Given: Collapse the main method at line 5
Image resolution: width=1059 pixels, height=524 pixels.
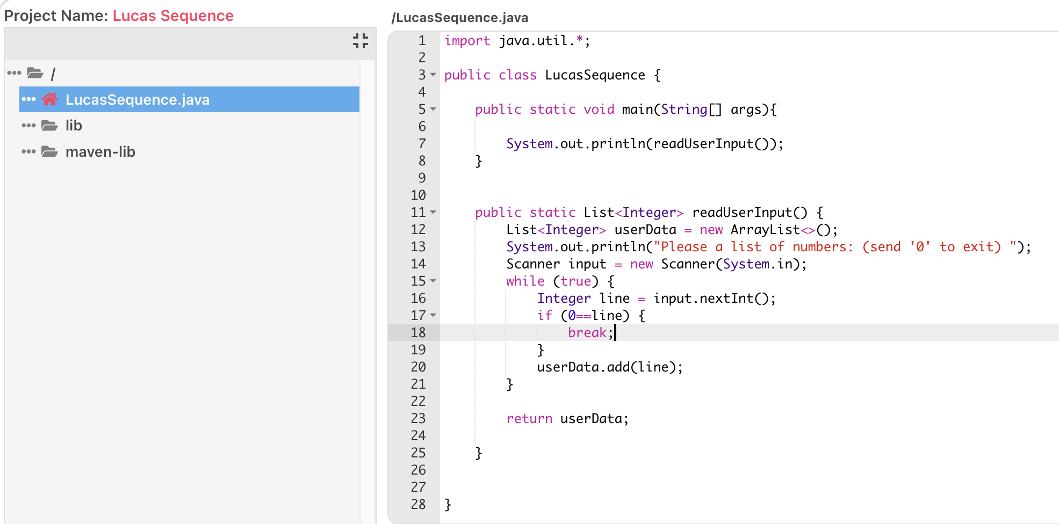Looking at the screenshot, I should (433, 110).
